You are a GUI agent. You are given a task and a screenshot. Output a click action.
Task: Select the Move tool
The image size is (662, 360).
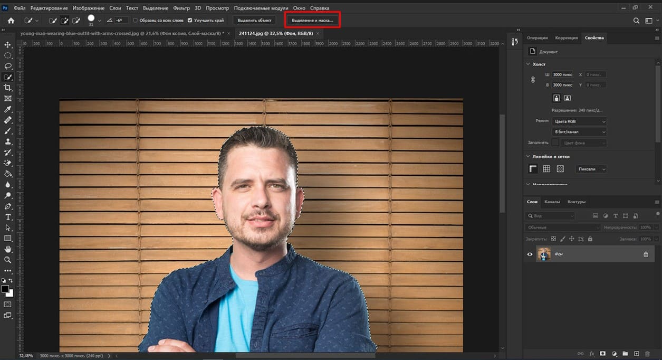(x=8, y=45)
